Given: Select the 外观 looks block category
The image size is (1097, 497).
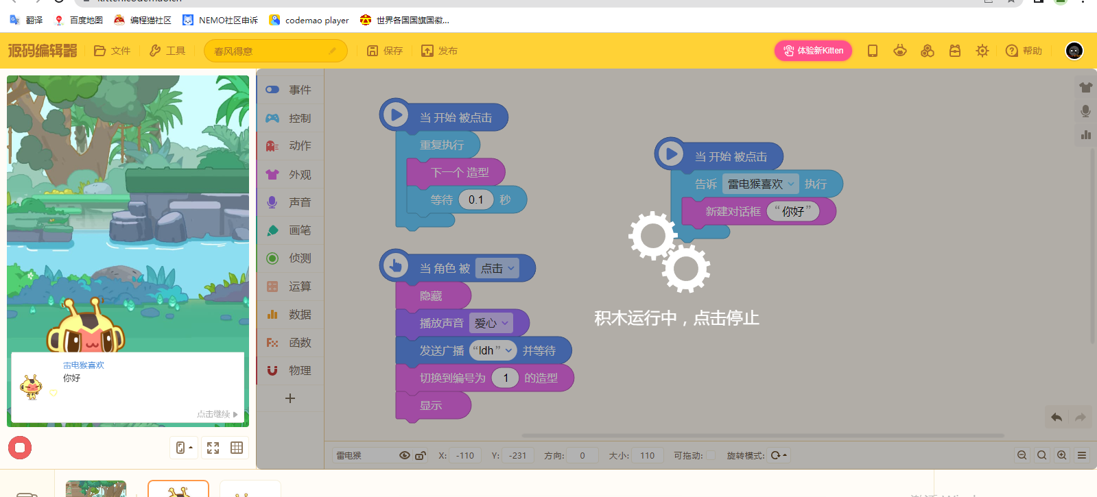Looking at the screenshot, I should click(290, 174).
